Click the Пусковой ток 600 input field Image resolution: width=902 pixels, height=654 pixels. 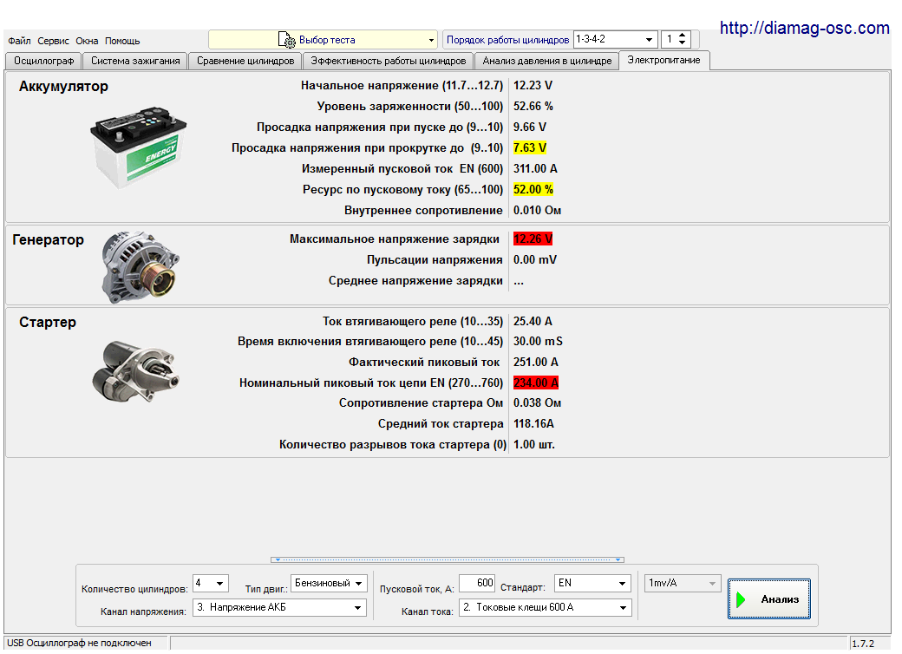(477, 583)
